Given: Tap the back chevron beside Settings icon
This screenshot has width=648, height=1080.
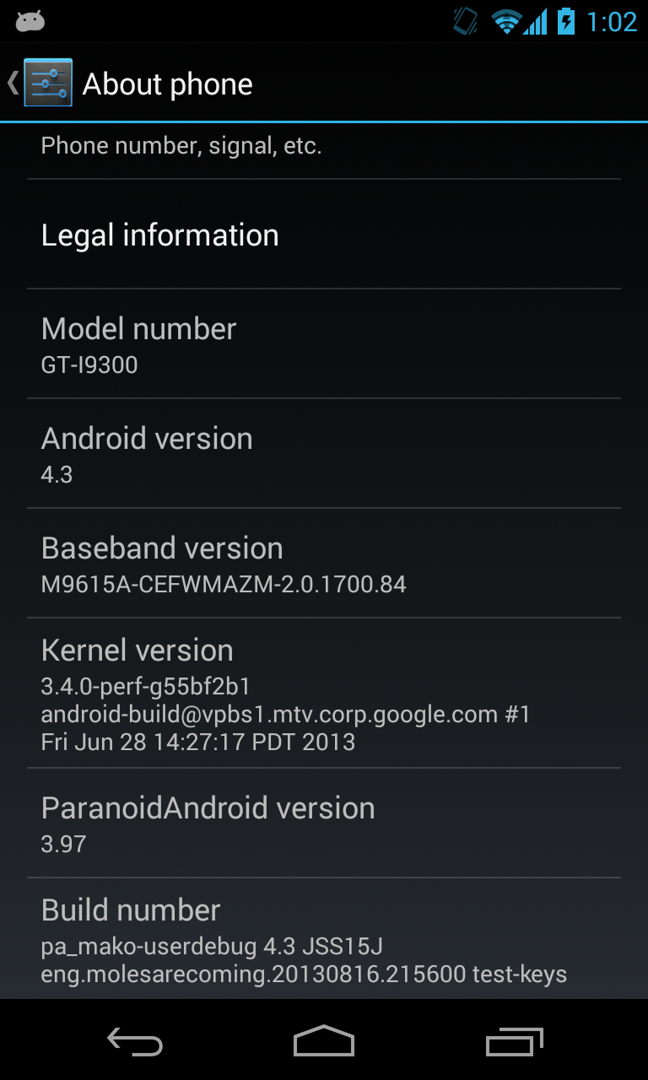Looking at the screenshot, I should 13,83.
